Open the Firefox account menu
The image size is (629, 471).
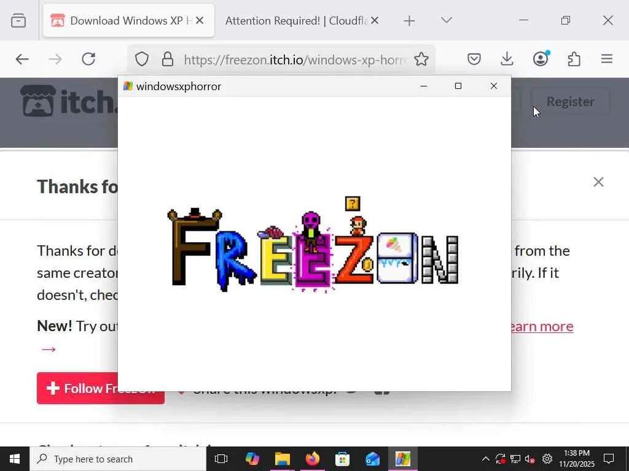[x=541, y=59]
